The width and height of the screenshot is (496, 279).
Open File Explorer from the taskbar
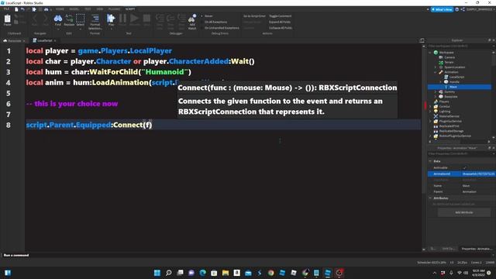pyautogui.click(x=226, y=273)
